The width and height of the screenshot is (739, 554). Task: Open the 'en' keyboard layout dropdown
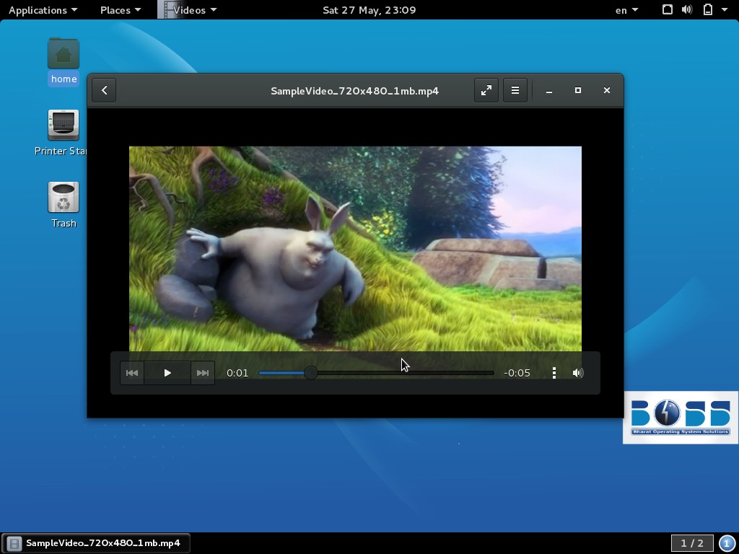(x=624, y=9)
